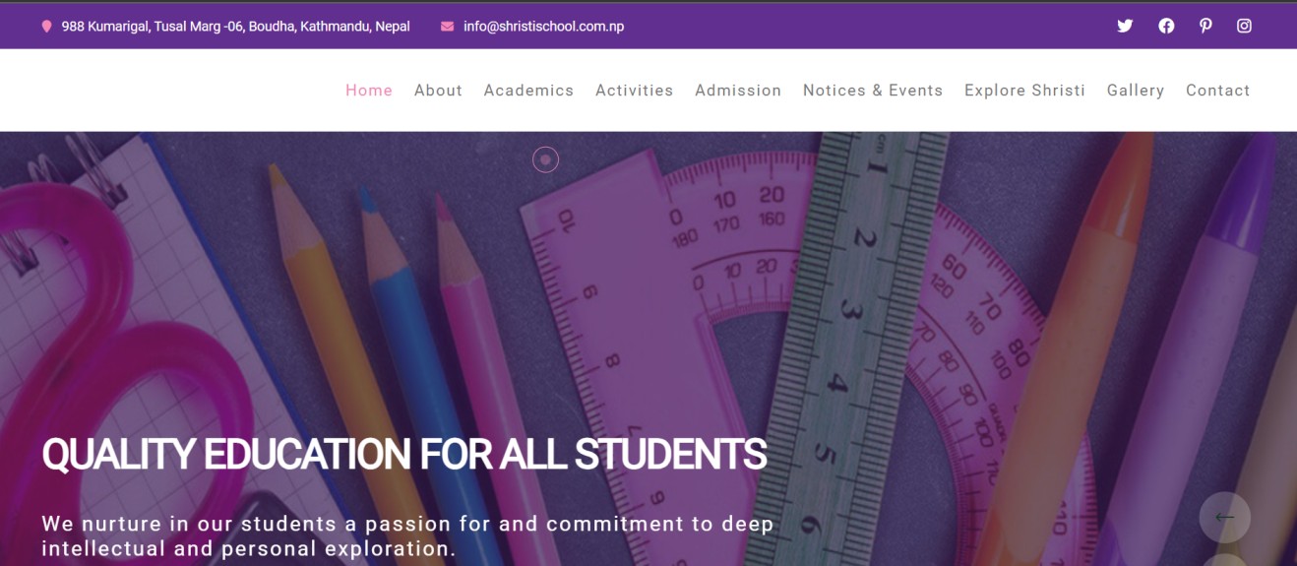Go to previous slide with left arrow
The height and width of the screenshot is (566, 1297).
point(1225,517)
